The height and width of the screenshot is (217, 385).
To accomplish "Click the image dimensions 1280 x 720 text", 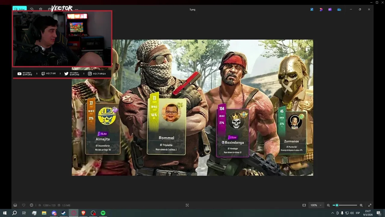I will [x=49, y=205].
